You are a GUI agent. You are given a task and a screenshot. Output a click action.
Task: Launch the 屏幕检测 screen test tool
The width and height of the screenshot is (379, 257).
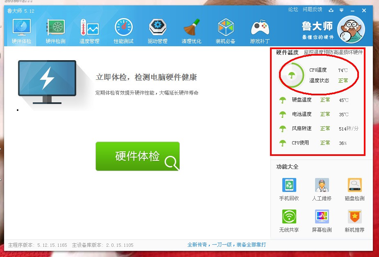322,221
